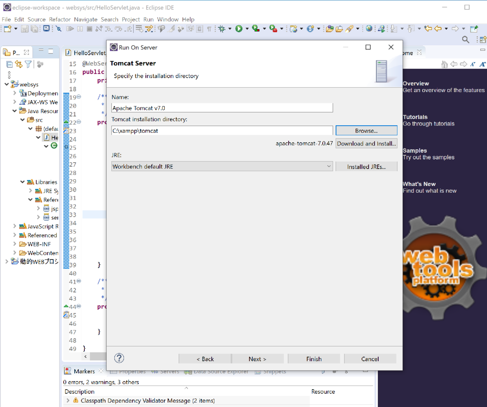This screenshot has height=407, width=487.
Task: Click the Tomcat installation directory field
Action: point(222,131)
